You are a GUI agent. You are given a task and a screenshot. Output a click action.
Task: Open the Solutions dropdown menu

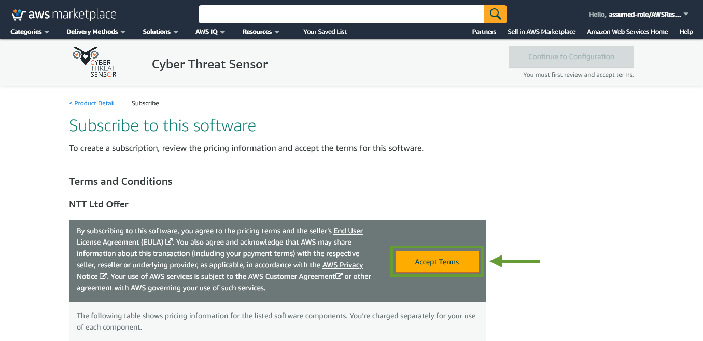click(161, 32)
